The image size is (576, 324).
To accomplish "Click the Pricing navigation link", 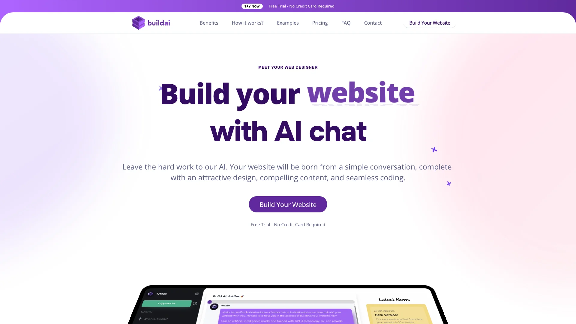I will (x=319, y=22).
